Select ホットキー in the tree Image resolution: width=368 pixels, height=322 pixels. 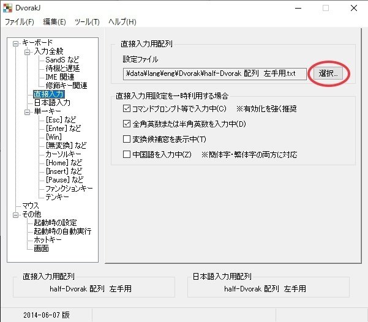(48, 239)
